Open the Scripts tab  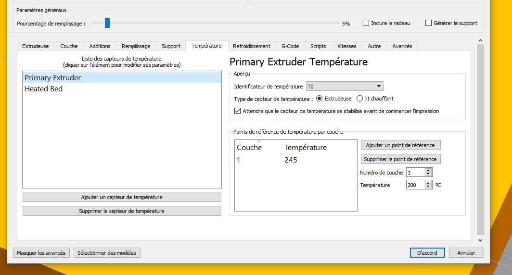coord(319,46)
